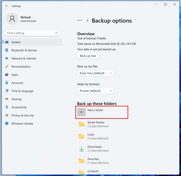Open Network & internet icon

click(x=7, y=59)
